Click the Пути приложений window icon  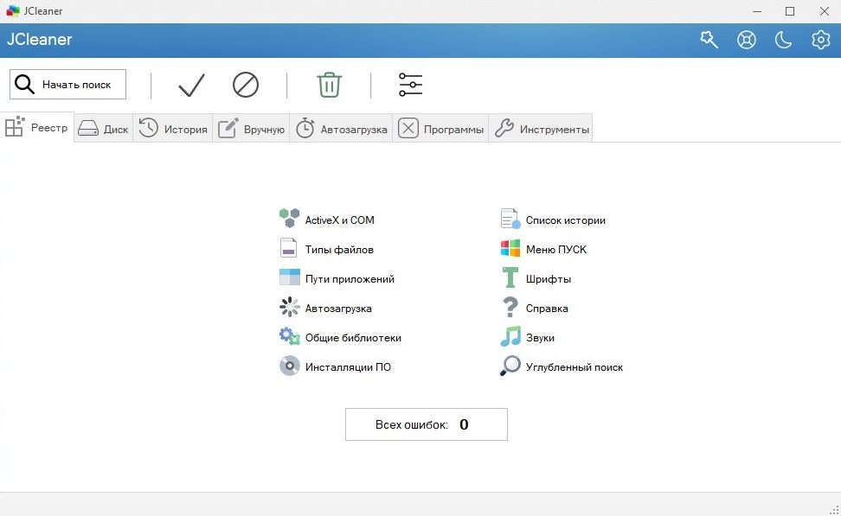tap(290, 277)
